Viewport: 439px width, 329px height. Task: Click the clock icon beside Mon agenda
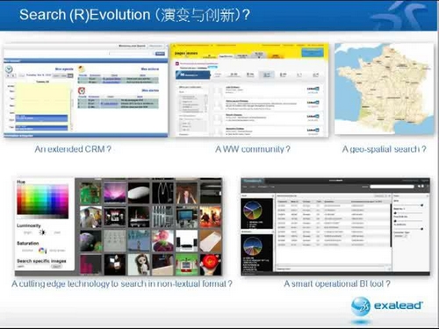point(9,69)
